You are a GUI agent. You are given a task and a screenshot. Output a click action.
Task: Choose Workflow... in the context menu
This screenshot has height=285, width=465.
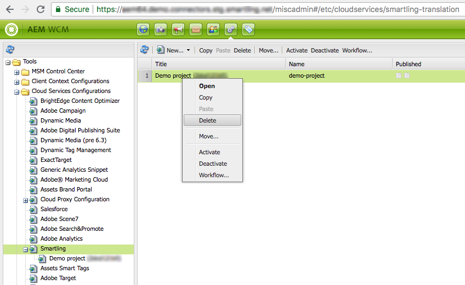click(212, 175)
